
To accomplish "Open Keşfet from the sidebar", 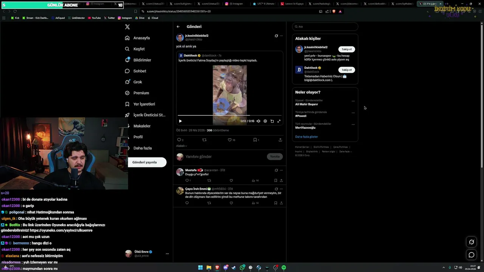I will pos(135,49).
